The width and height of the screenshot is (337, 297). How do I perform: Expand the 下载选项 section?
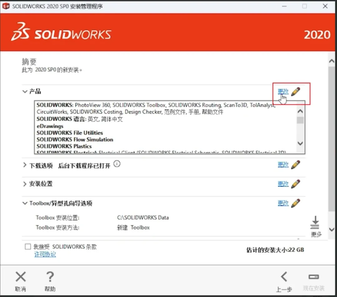click(x=25, y=165)
